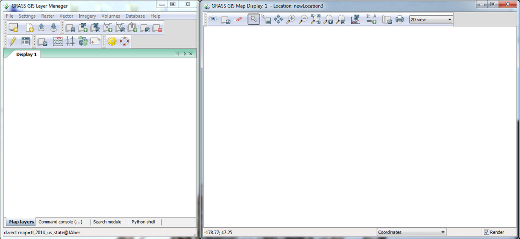Add group icon with paperclip
The width and height of the screenshot is (520, 239).
(132, 28)
